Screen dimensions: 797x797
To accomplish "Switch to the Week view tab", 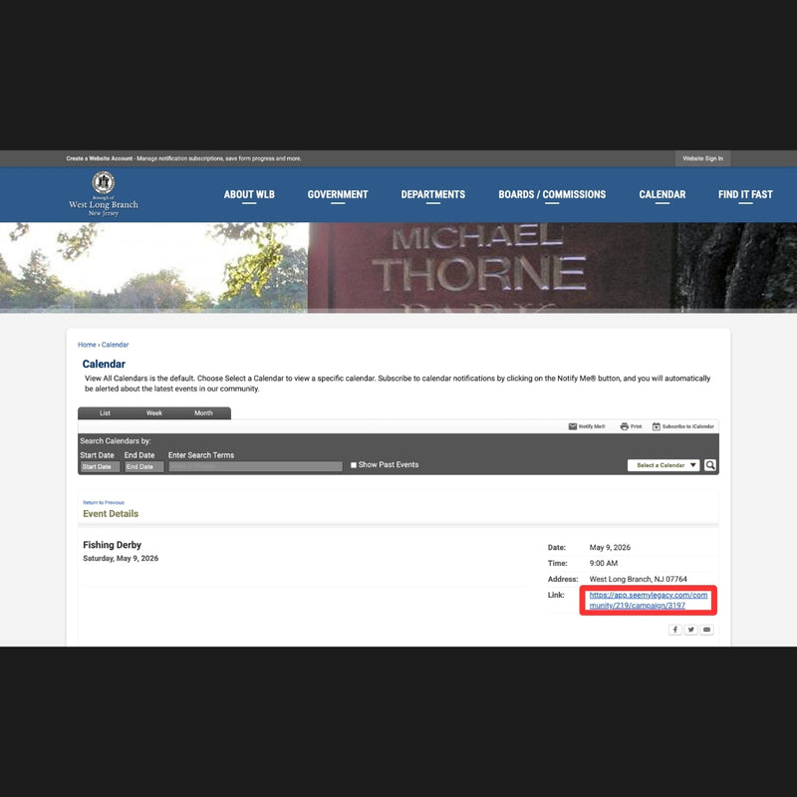I will [x=154, y=413].
